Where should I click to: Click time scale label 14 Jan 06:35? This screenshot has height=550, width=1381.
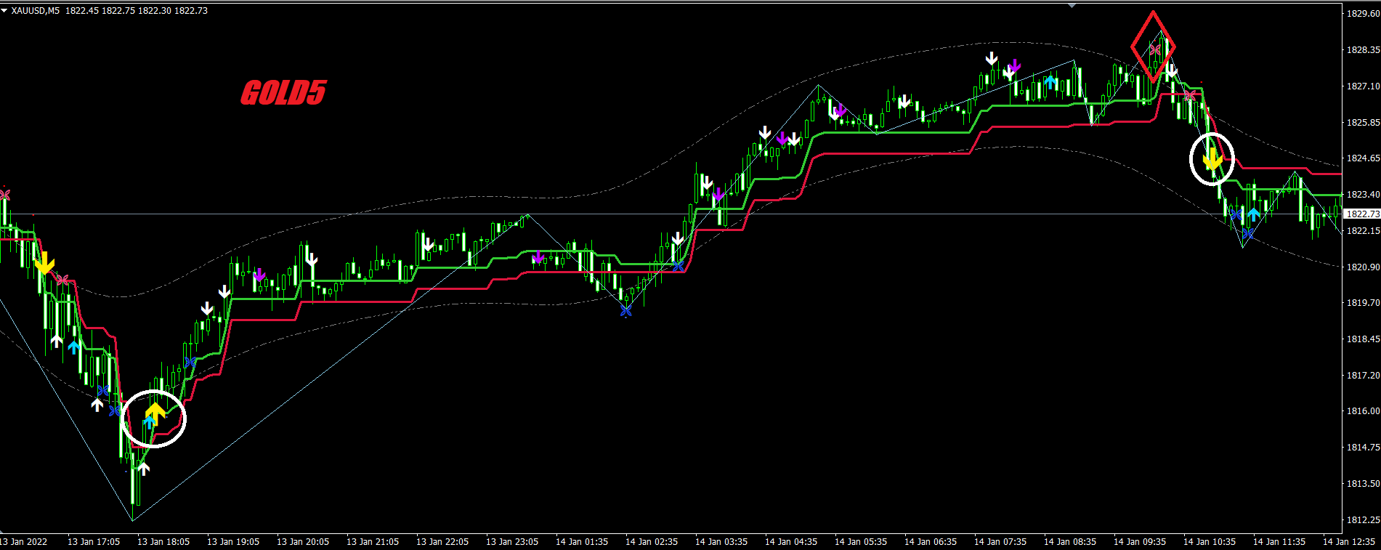931,542
